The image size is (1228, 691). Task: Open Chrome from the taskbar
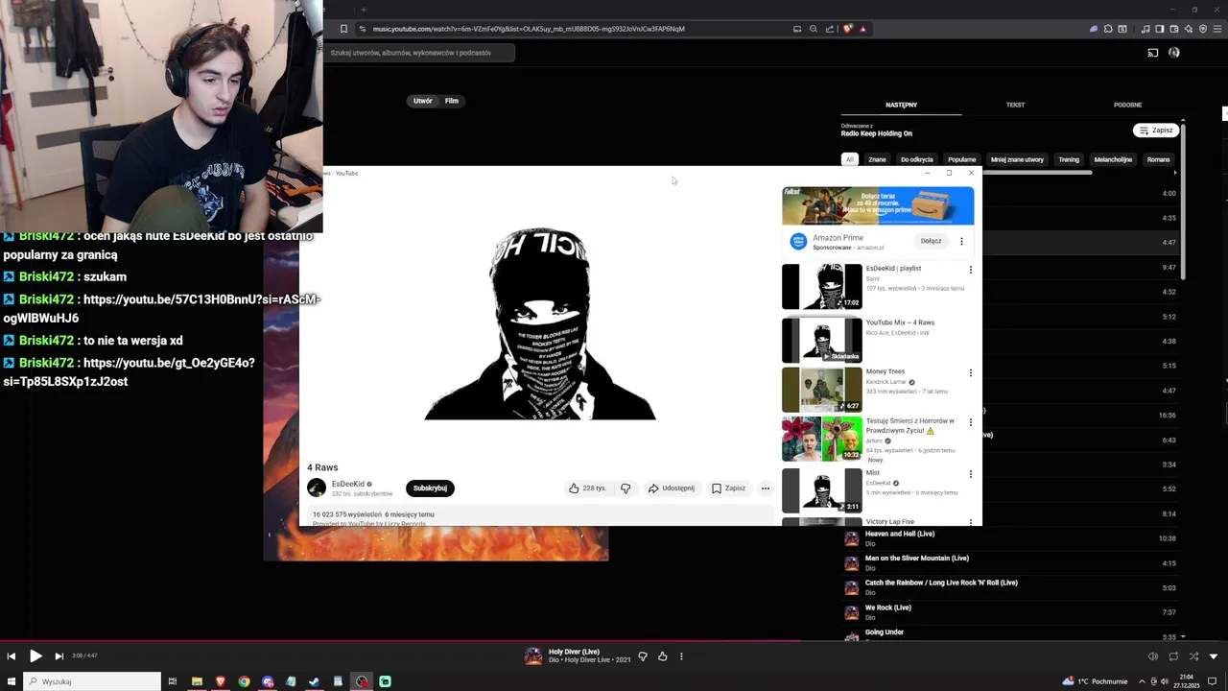click(x=244, y=681)
